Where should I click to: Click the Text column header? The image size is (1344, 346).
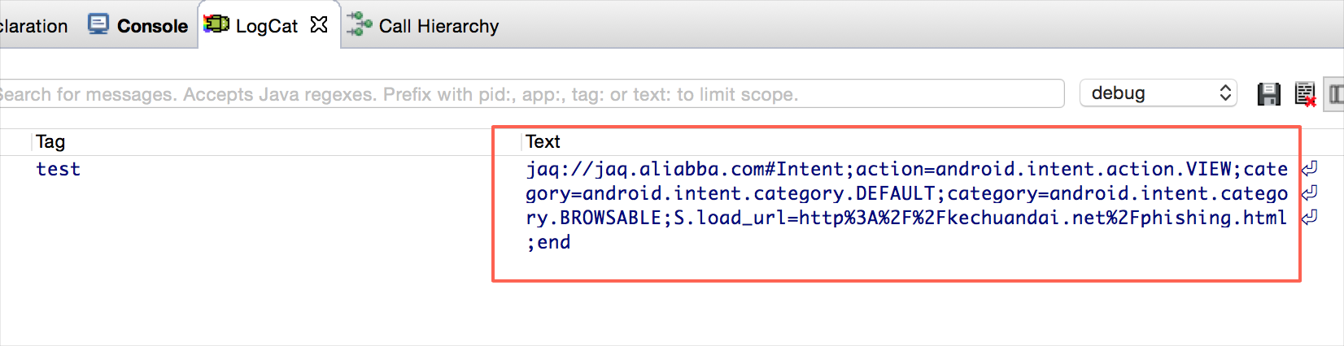click(543, 142)
